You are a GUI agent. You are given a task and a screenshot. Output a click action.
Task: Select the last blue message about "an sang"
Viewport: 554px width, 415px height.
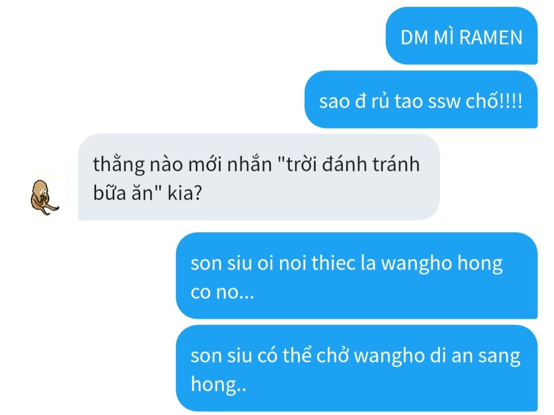(357, 368)
